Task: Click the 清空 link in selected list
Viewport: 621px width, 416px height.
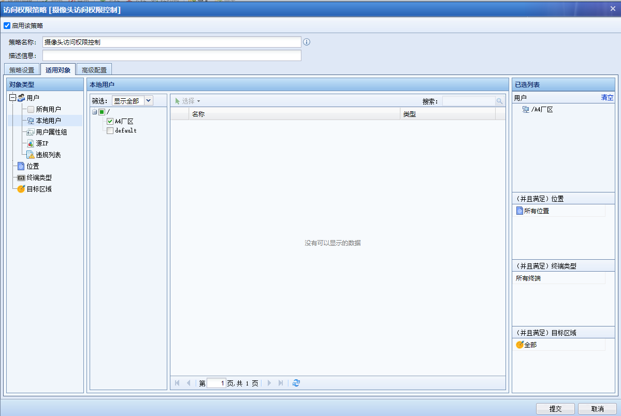Action: point(606,97)
